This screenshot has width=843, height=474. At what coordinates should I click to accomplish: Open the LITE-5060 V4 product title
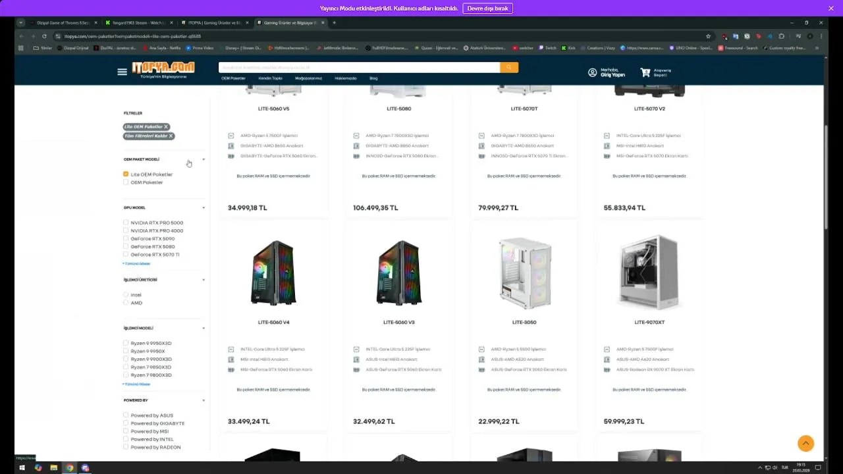[273, 323]
